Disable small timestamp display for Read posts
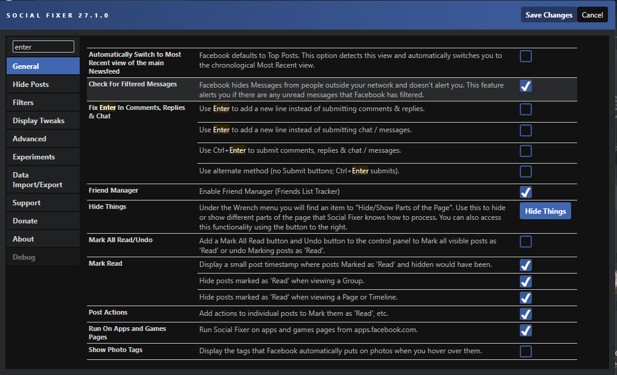Viewport: 617px width, 375px height. click(525, 264)
